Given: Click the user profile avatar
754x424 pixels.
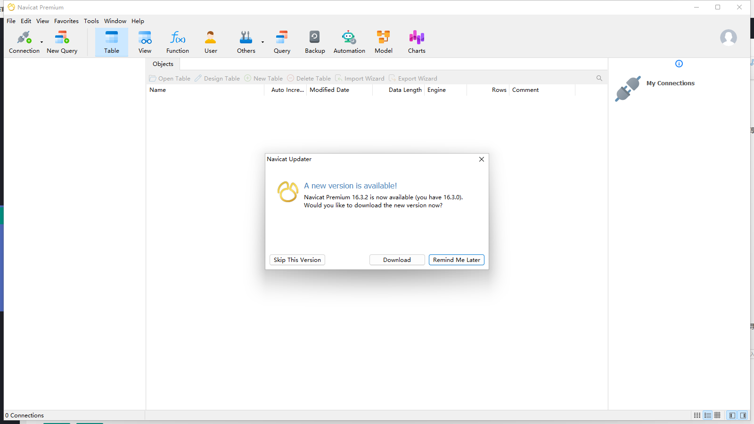Looking at the screenshot, I should (728, 38).
